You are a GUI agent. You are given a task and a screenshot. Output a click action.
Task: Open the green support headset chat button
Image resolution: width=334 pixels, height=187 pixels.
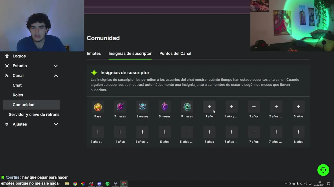tap(323, 170)
